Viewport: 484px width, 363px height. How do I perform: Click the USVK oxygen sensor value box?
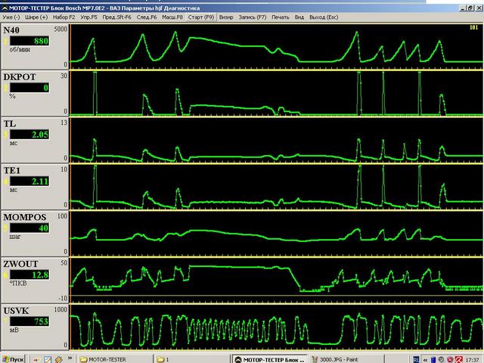tap(33, 321)
